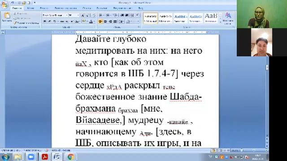The height and width of the screenshot is (161, 287).
Task: Apply the fourth blue heading style
Action: 196,18
